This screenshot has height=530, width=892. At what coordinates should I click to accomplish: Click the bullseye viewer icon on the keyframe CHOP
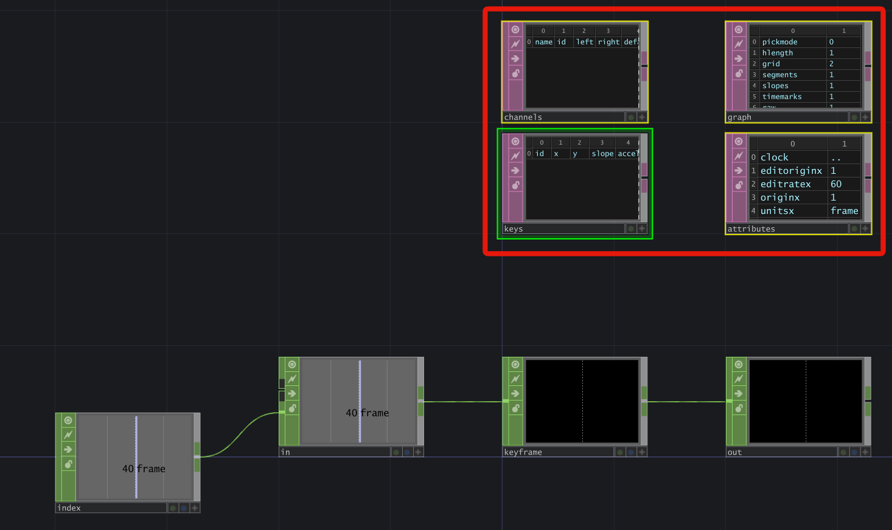click(514, 364)
